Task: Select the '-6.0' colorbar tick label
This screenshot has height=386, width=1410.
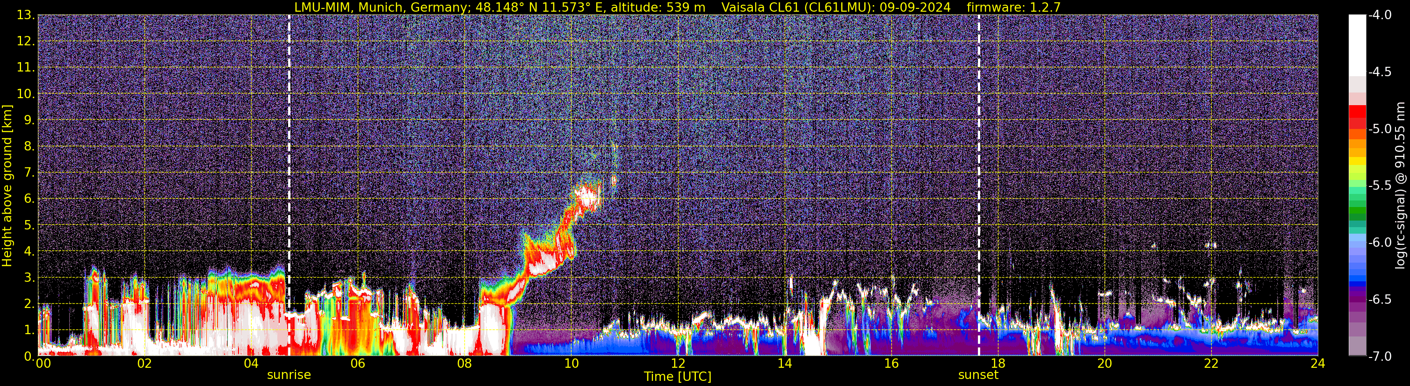Action: [1379, 243]
